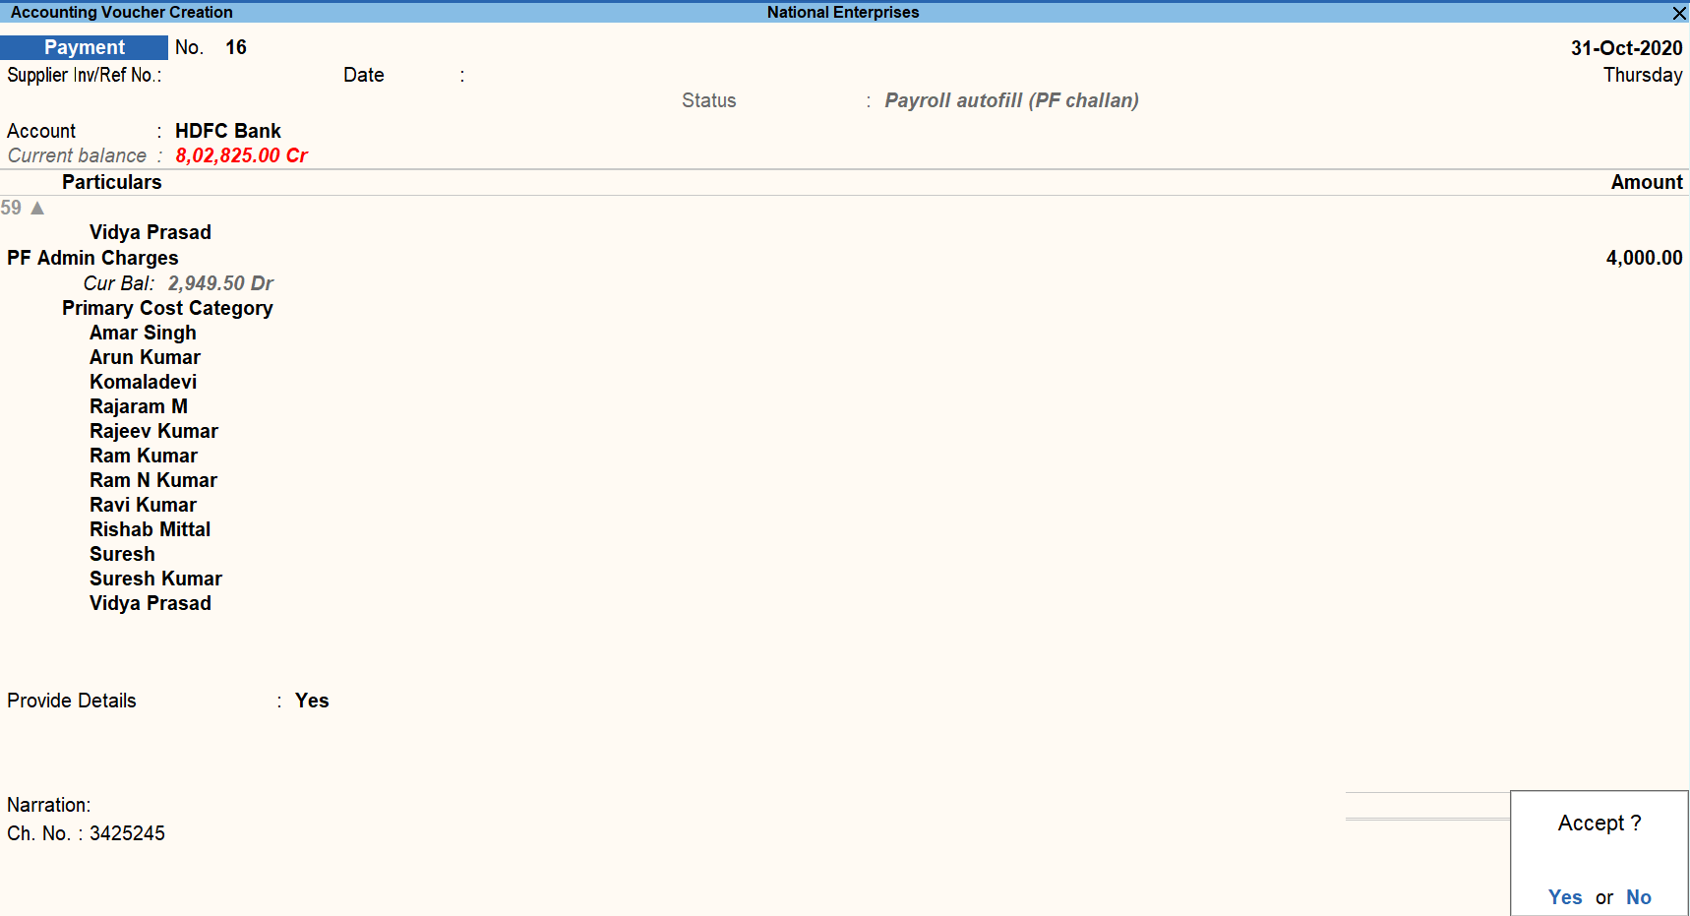Select the Payment voucher type tab
Screen dimensions: 1690x916
pyautogui.click(x=84, y=47)
